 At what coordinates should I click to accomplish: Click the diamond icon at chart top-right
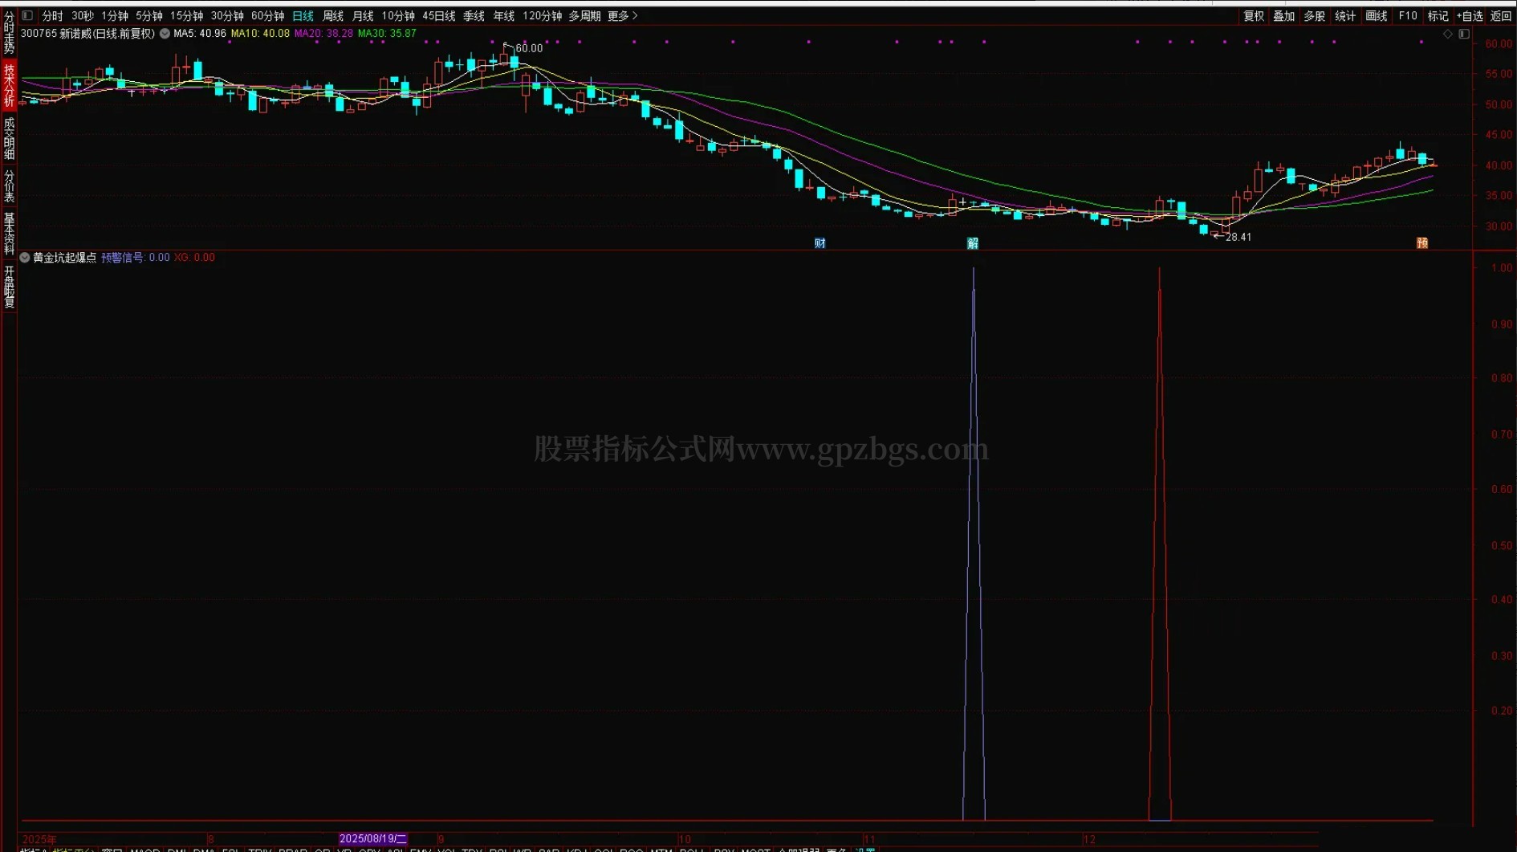(1448, 34)
